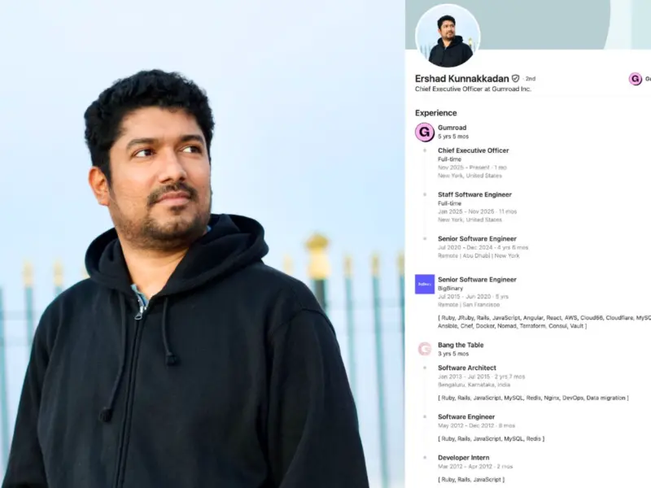Select the Staff Software Engineer role
Screen dimensions: 651x488
[474, 194]
